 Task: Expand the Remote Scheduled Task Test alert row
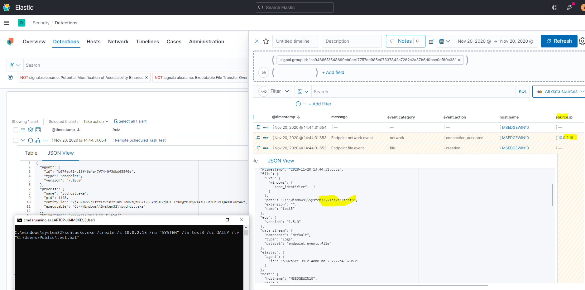(23, 140)
